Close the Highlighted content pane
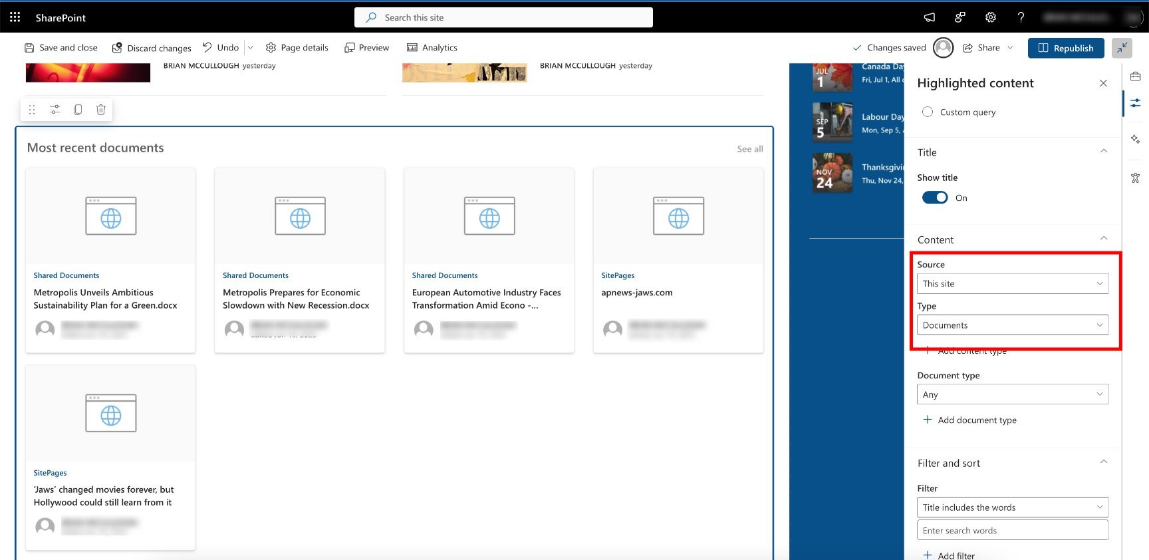This screenshot has width=1149, height=560. (1103, 83)
